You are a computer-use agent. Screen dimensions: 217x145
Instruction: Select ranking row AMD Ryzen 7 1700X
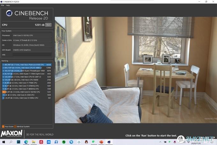pos(27,74)
